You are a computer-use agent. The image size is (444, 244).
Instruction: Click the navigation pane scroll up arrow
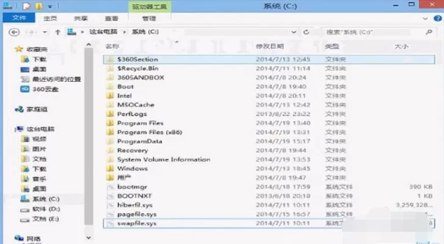[89, 45]
